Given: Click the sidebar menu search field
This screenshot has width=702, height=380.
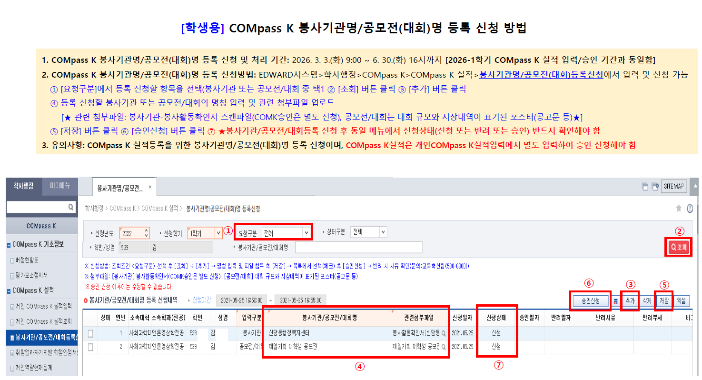Looking at the screenshot, I should click(x=37, y=207).
